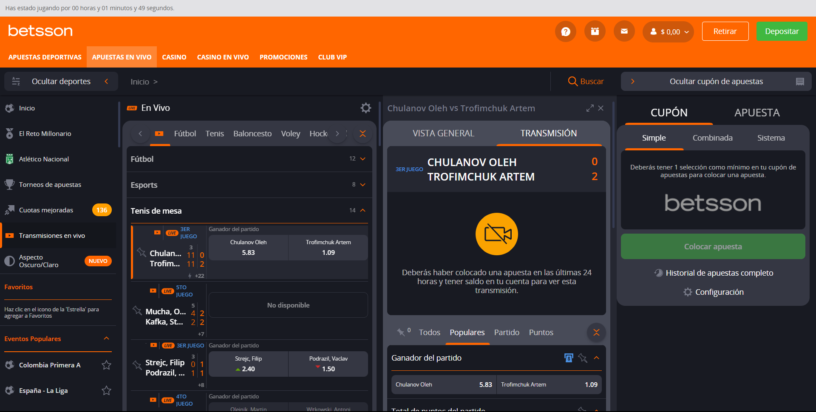This screenshot has height=412, width=816.
Task: Collapse the Eventos Populares section
Action: click(x=107, y=339)
